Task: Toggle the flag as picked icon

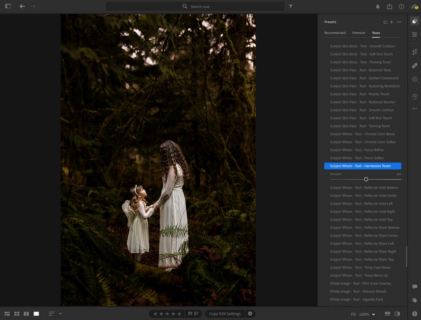Action: 190,314
